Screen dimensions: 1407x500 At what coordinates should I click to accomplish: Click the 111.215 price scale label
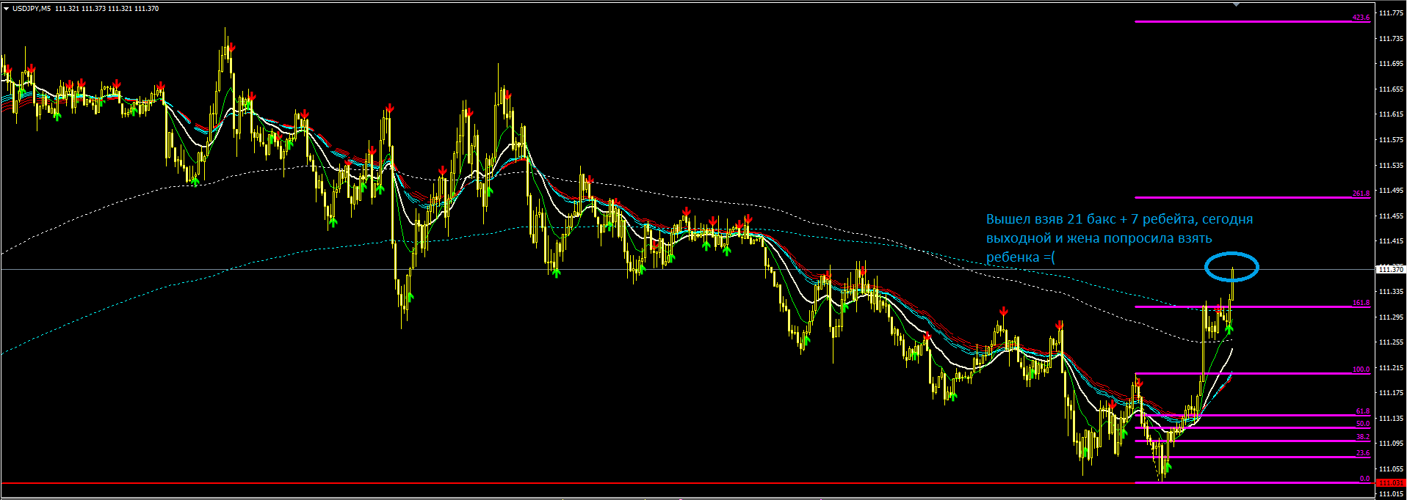[1391, 368]
